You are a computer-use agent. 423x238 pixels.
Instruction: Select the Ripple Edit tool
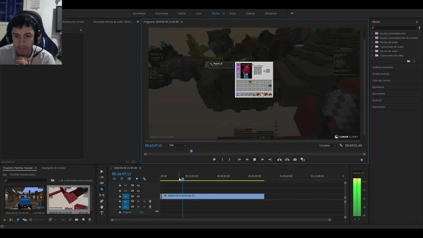102,183
